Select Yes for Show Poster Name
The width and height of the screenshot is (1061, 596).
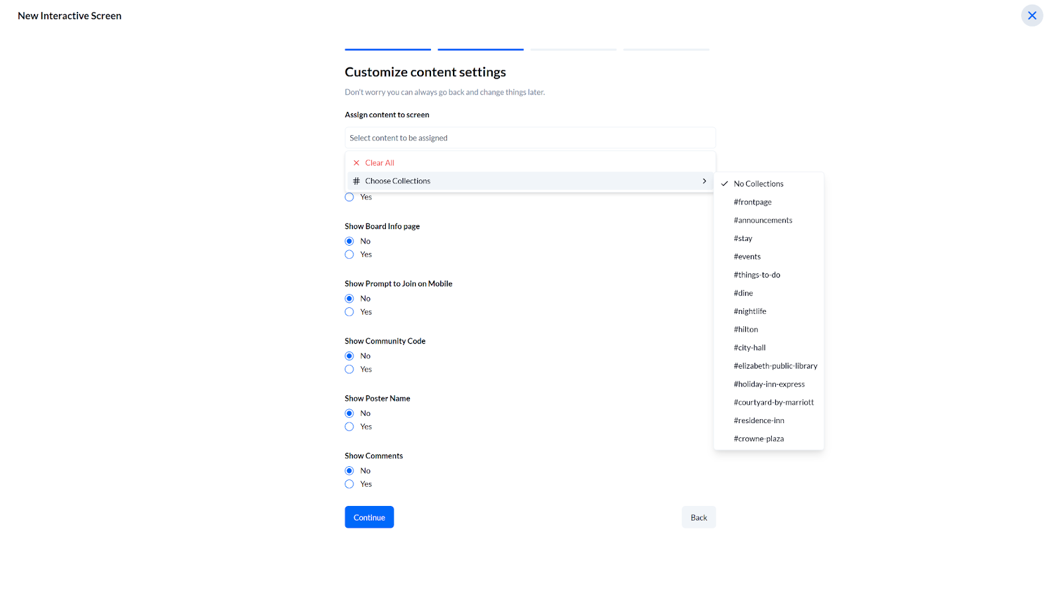[x=349, y=427]
